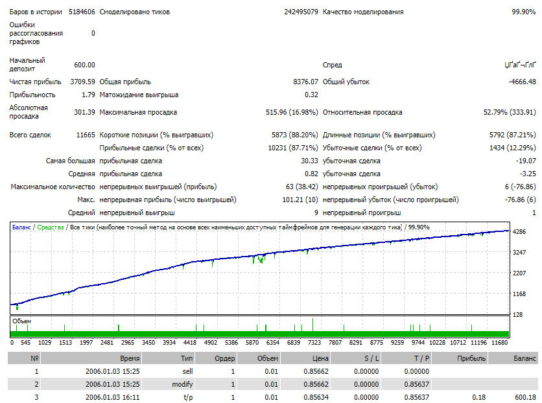Click the "№" column header
The image size is (542, 403).
24,358
